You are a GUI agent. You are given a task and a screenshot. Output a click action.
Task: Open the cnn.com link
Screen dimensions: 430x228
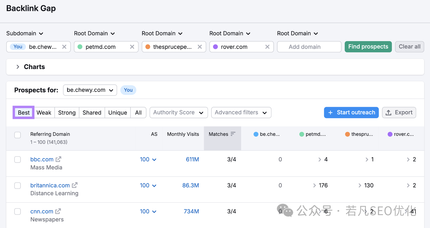42,212
